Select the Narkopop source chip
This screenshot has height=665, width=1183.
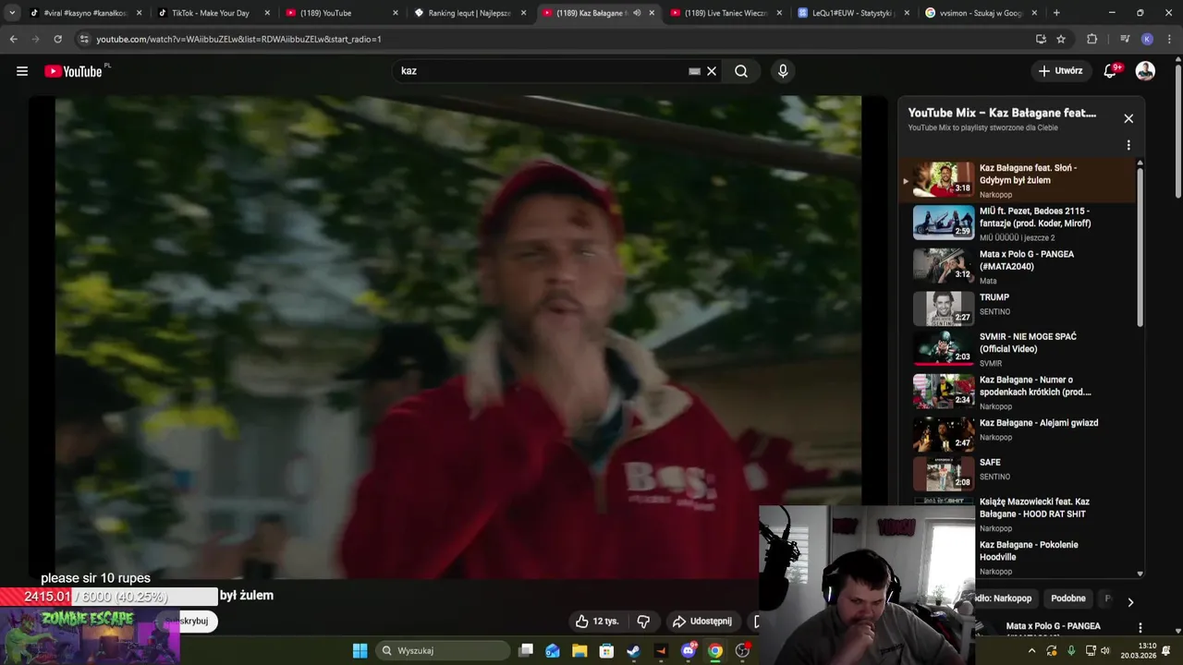click(x=1006, y=598)
